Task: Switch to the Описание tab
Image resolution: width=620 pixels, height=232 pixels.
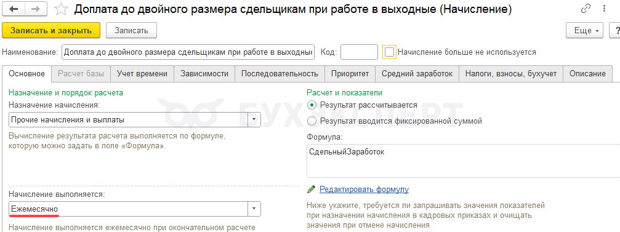Action: tap(587, 73)
